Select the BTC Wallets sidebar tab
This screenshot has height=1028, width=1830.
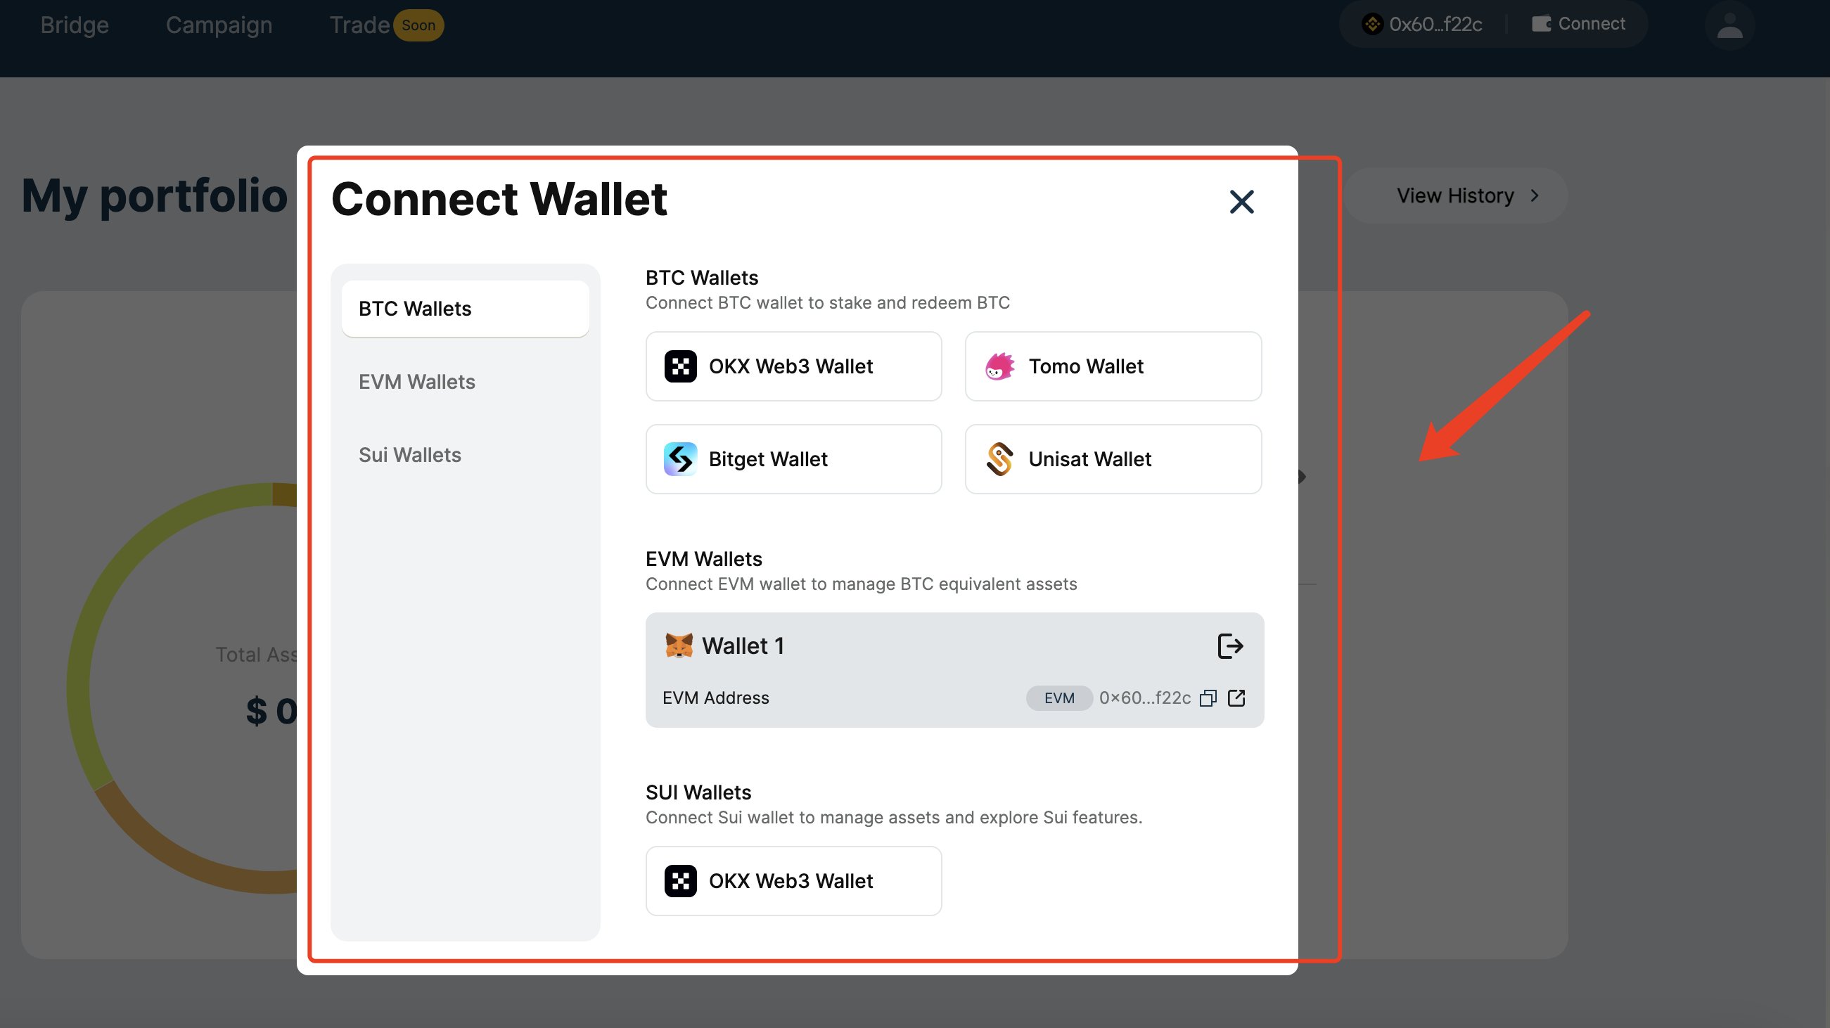click(x=465, y=309)
